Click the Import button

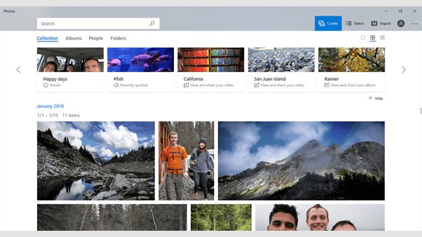click(381, 23)
